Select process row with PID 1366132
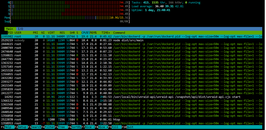 coord(132,101)
